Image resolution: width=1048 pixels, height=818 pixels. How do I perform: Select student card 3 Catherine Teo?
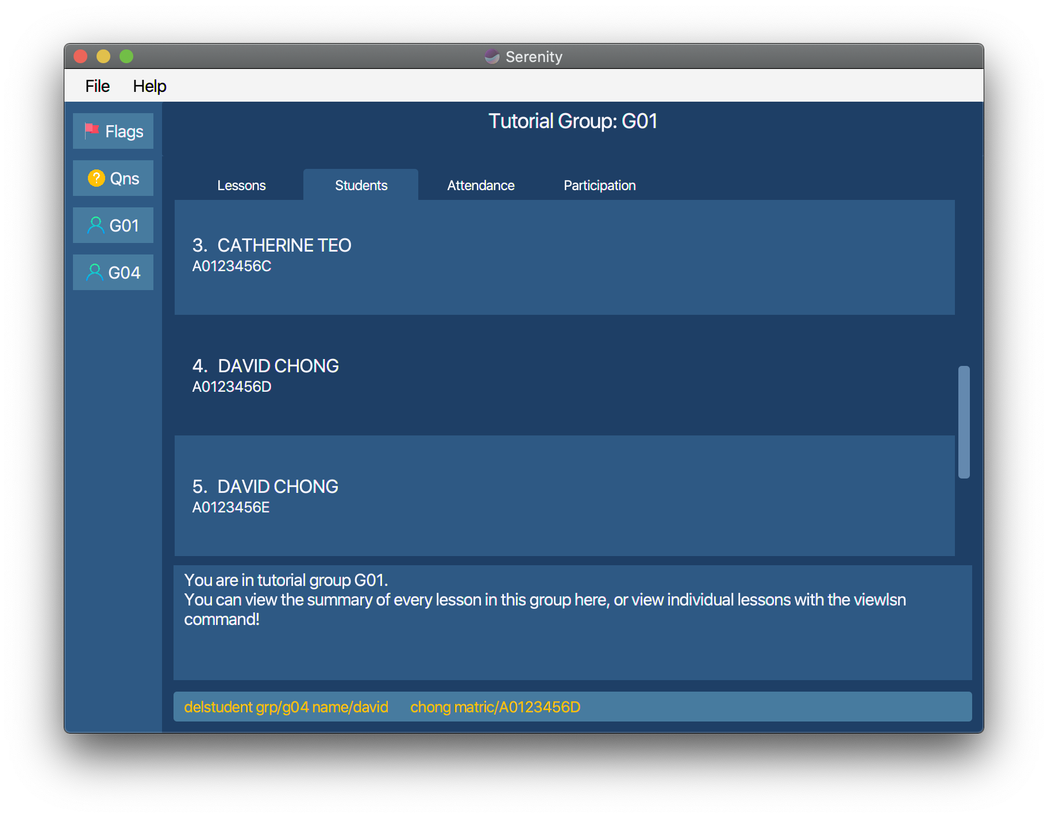click(564, 257)
